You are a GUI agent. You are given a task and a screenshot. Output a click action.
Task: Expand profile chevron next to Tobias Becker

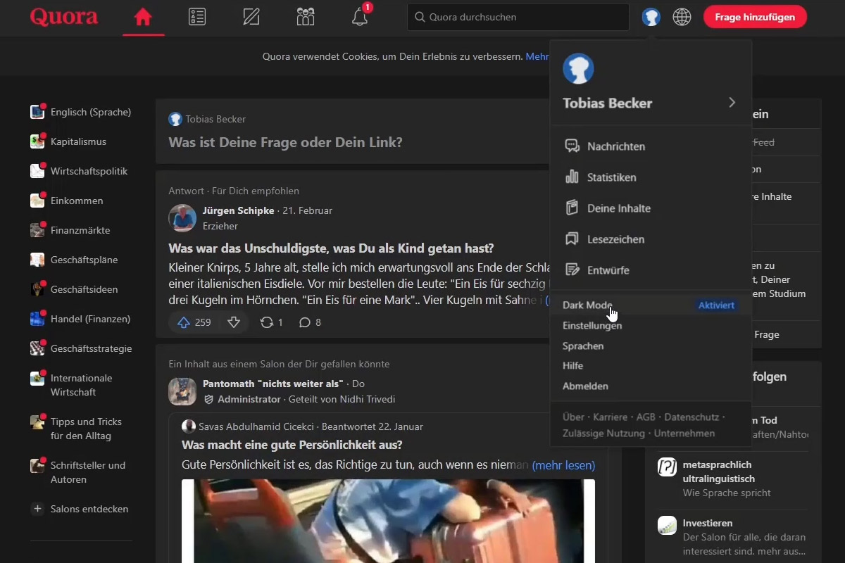tap(732, 103)
